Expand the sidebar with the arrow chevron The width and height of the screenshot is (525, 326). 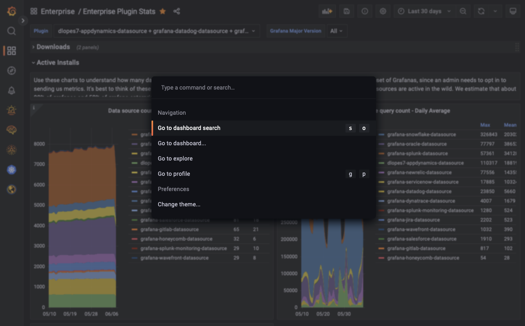23,20
